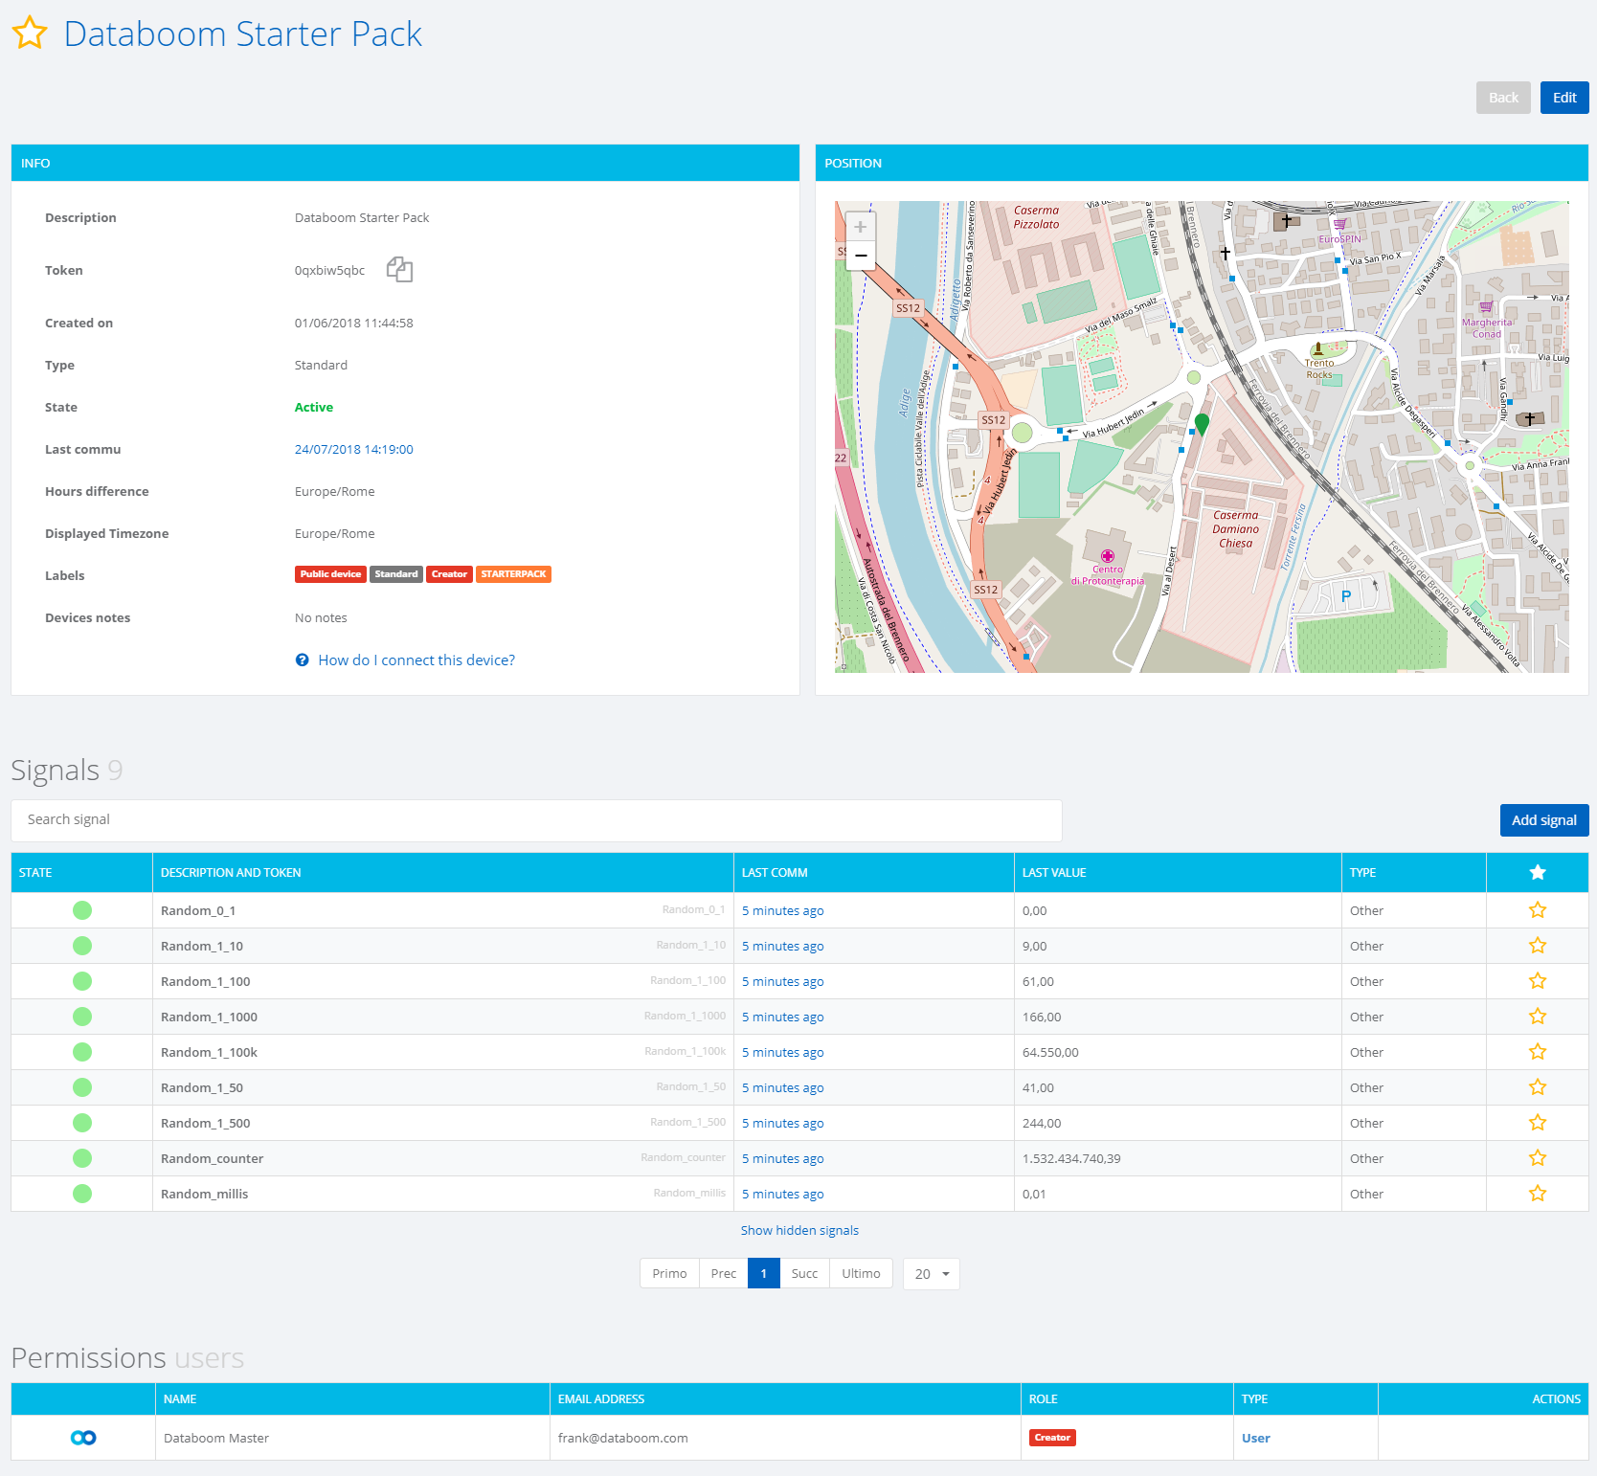Click green state dot for Random_1_100k

[82, 1052]
